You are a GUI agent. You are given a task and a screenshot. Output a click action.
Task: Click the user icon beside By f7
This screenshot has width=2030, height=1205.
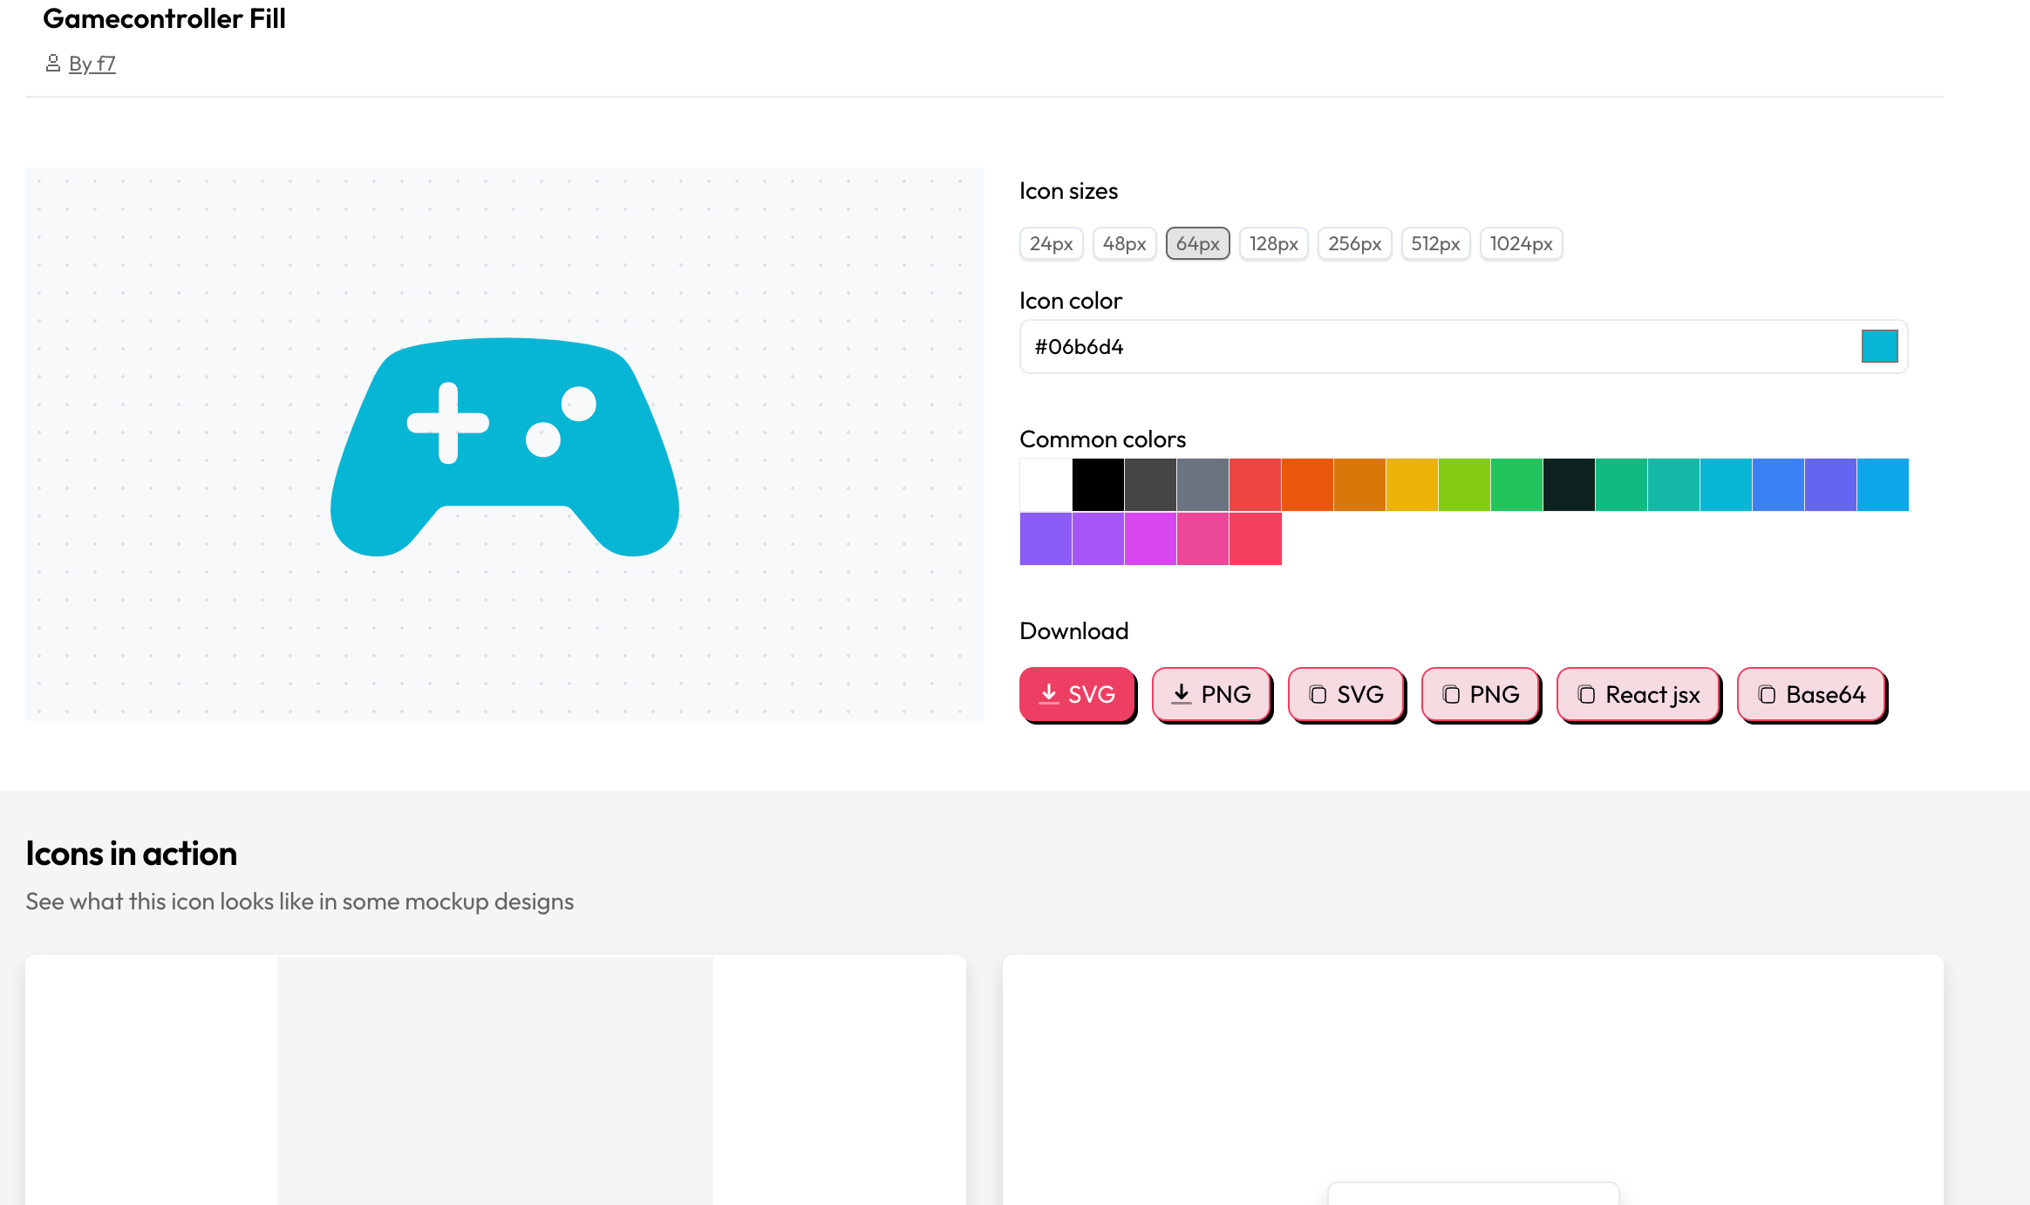click(53, 63)
